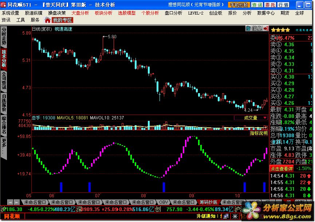Click the 日线(复权) chart period label
The height and width of the screenshot is (222, 315).
42,29
